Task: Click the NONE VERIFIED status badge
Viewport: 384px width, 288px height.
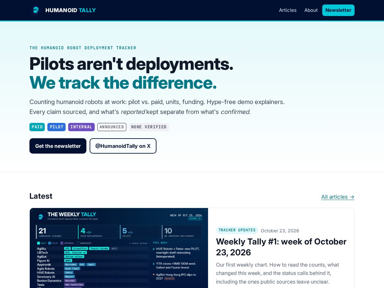Action: [x=149, y=127]
